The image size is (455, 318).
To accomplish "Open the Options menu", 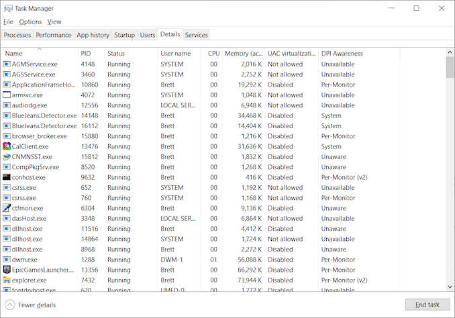I will point(30,21).
